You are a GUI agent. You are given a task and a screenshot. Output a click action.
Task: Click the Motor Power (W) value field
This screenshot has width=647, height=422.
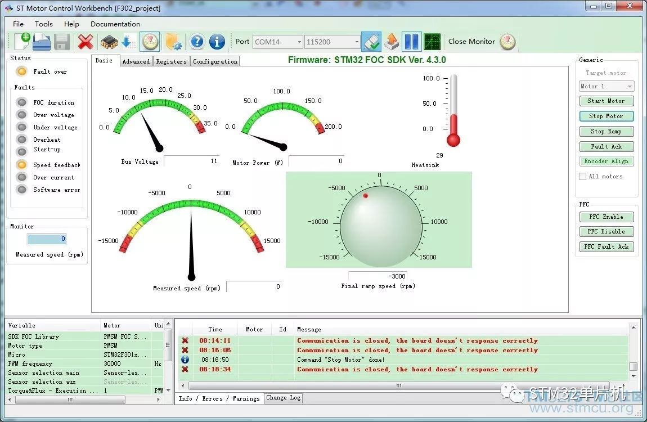(317, 161)
